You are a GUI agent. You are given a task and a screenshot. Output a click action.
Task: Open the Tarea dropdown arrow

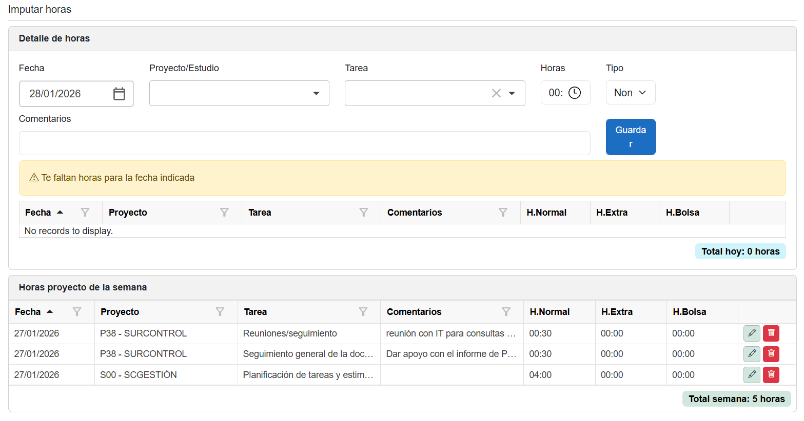(512, 93)
